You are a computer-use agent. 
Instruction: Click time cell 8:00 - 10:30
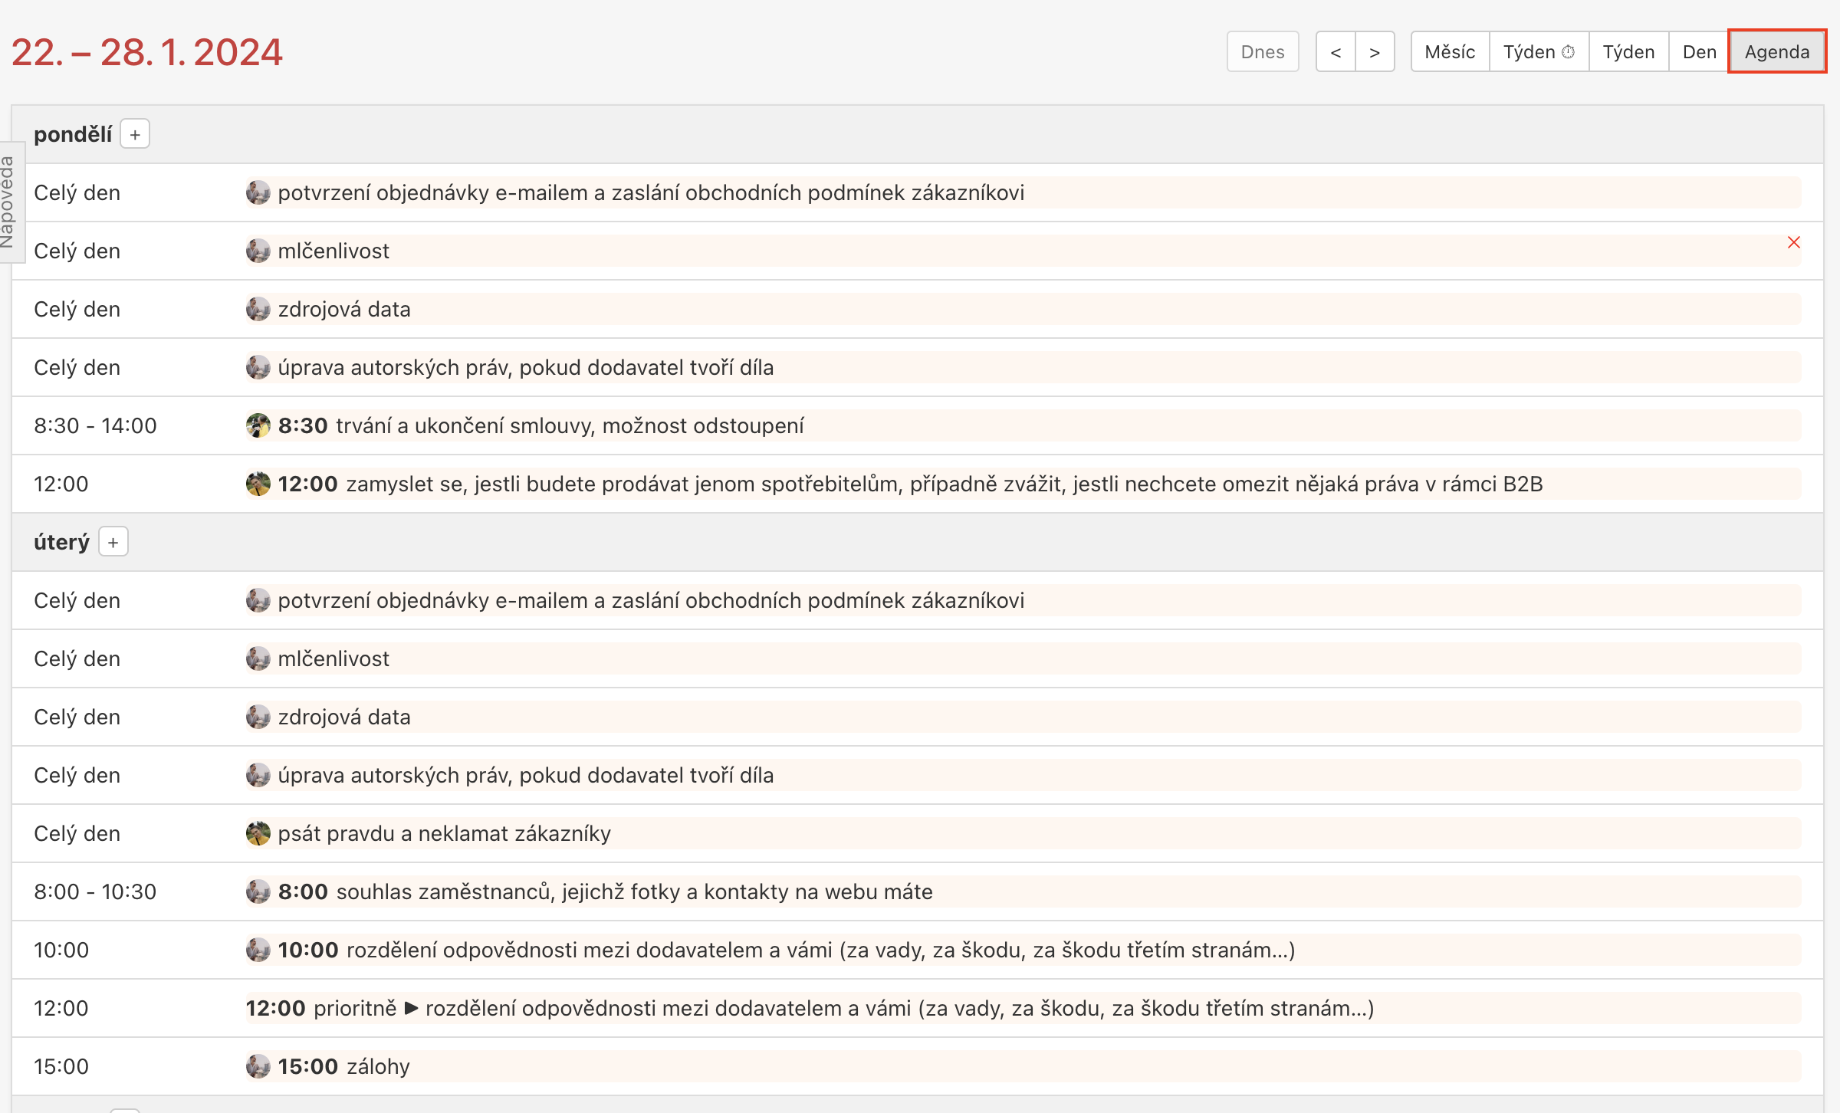click(x=95, y=891)
